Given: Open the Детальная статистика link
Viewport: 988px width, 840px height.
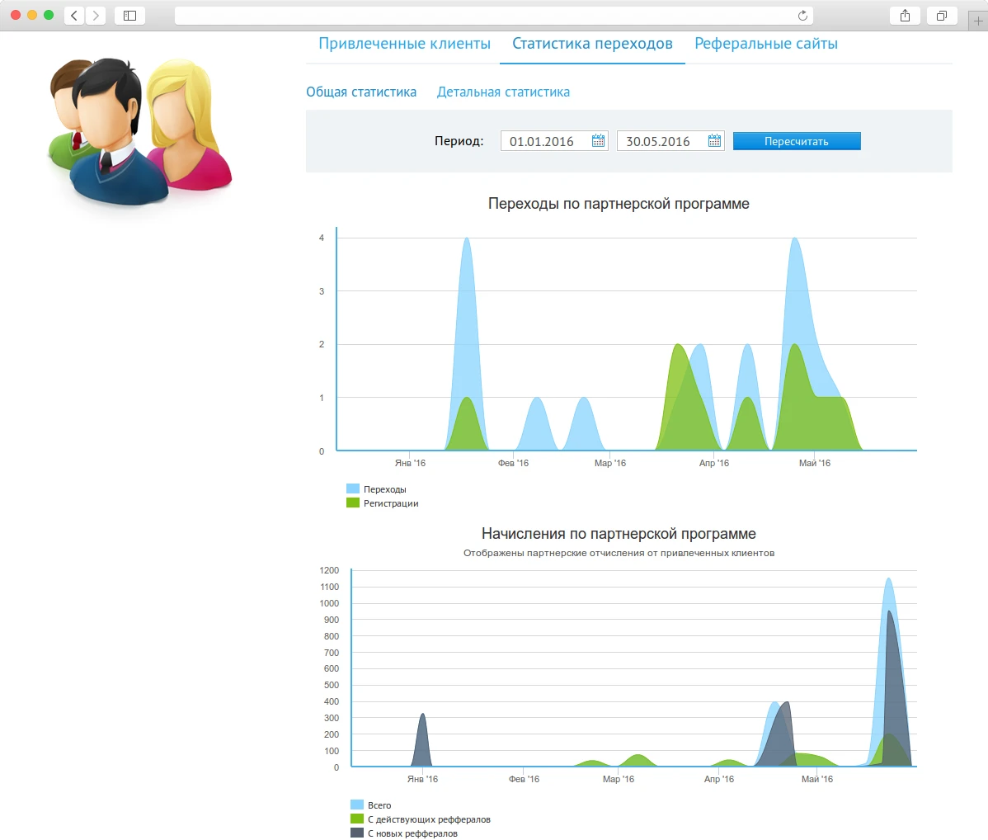Looking at the screenshot, I should click(x=503, y=92).
